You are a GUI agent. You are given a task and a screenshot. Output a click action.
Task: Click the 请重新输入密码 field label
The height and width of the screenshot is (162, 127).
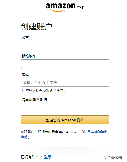tap(34, 100)
